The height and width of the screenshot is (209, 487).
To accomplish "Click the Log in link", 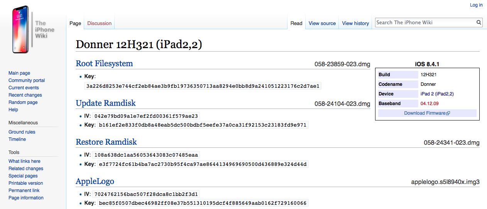I will tap(476, 5).
